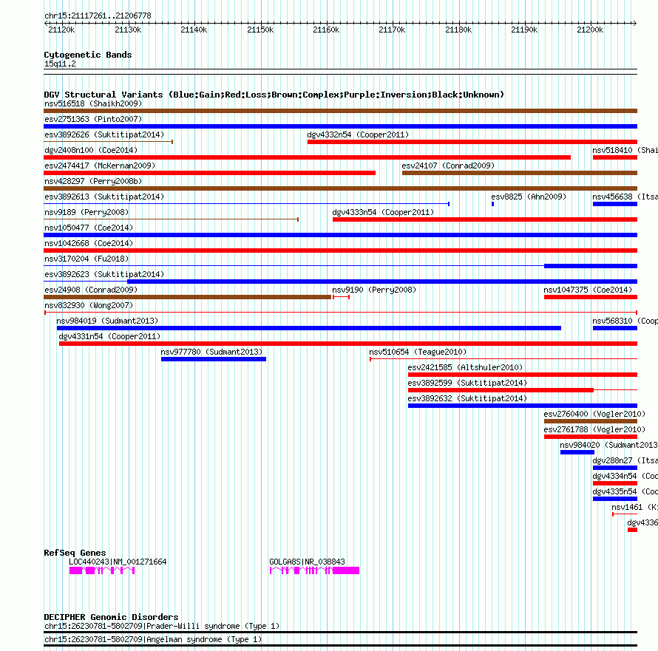Click the RefSeq Genes track title
Screen dimensions: 658x651
pyautogui.click(x=75, y=553)
